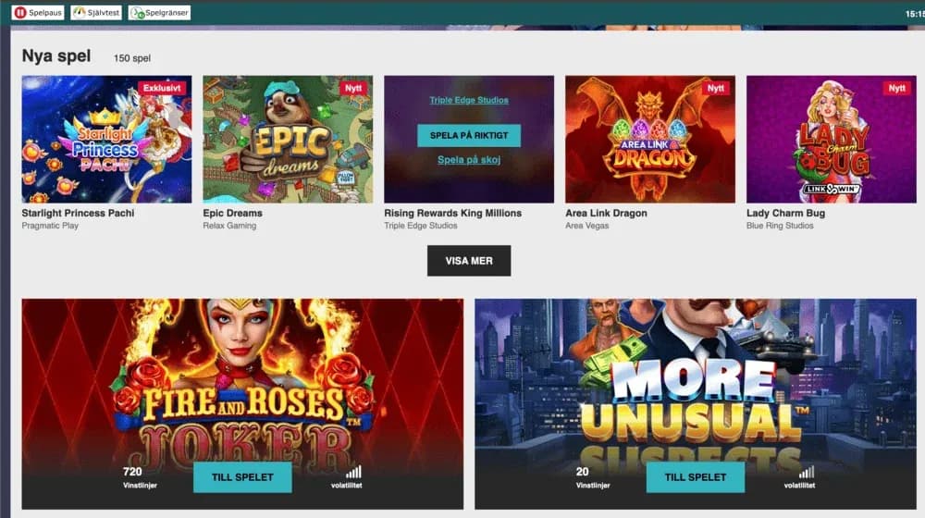925x518 pixels.
Task: Click the Nytt badge on Lady Charm Bug
Action: click(x=896, y=88)
